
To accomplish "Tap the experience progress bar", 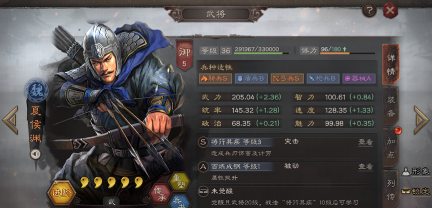I will (x=261, y=53).
